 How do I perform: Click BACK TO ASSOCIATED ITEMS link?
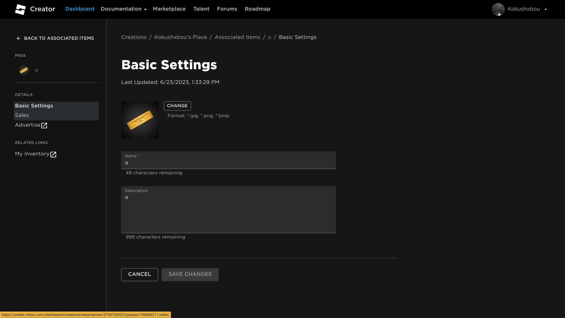pos(55,38)
